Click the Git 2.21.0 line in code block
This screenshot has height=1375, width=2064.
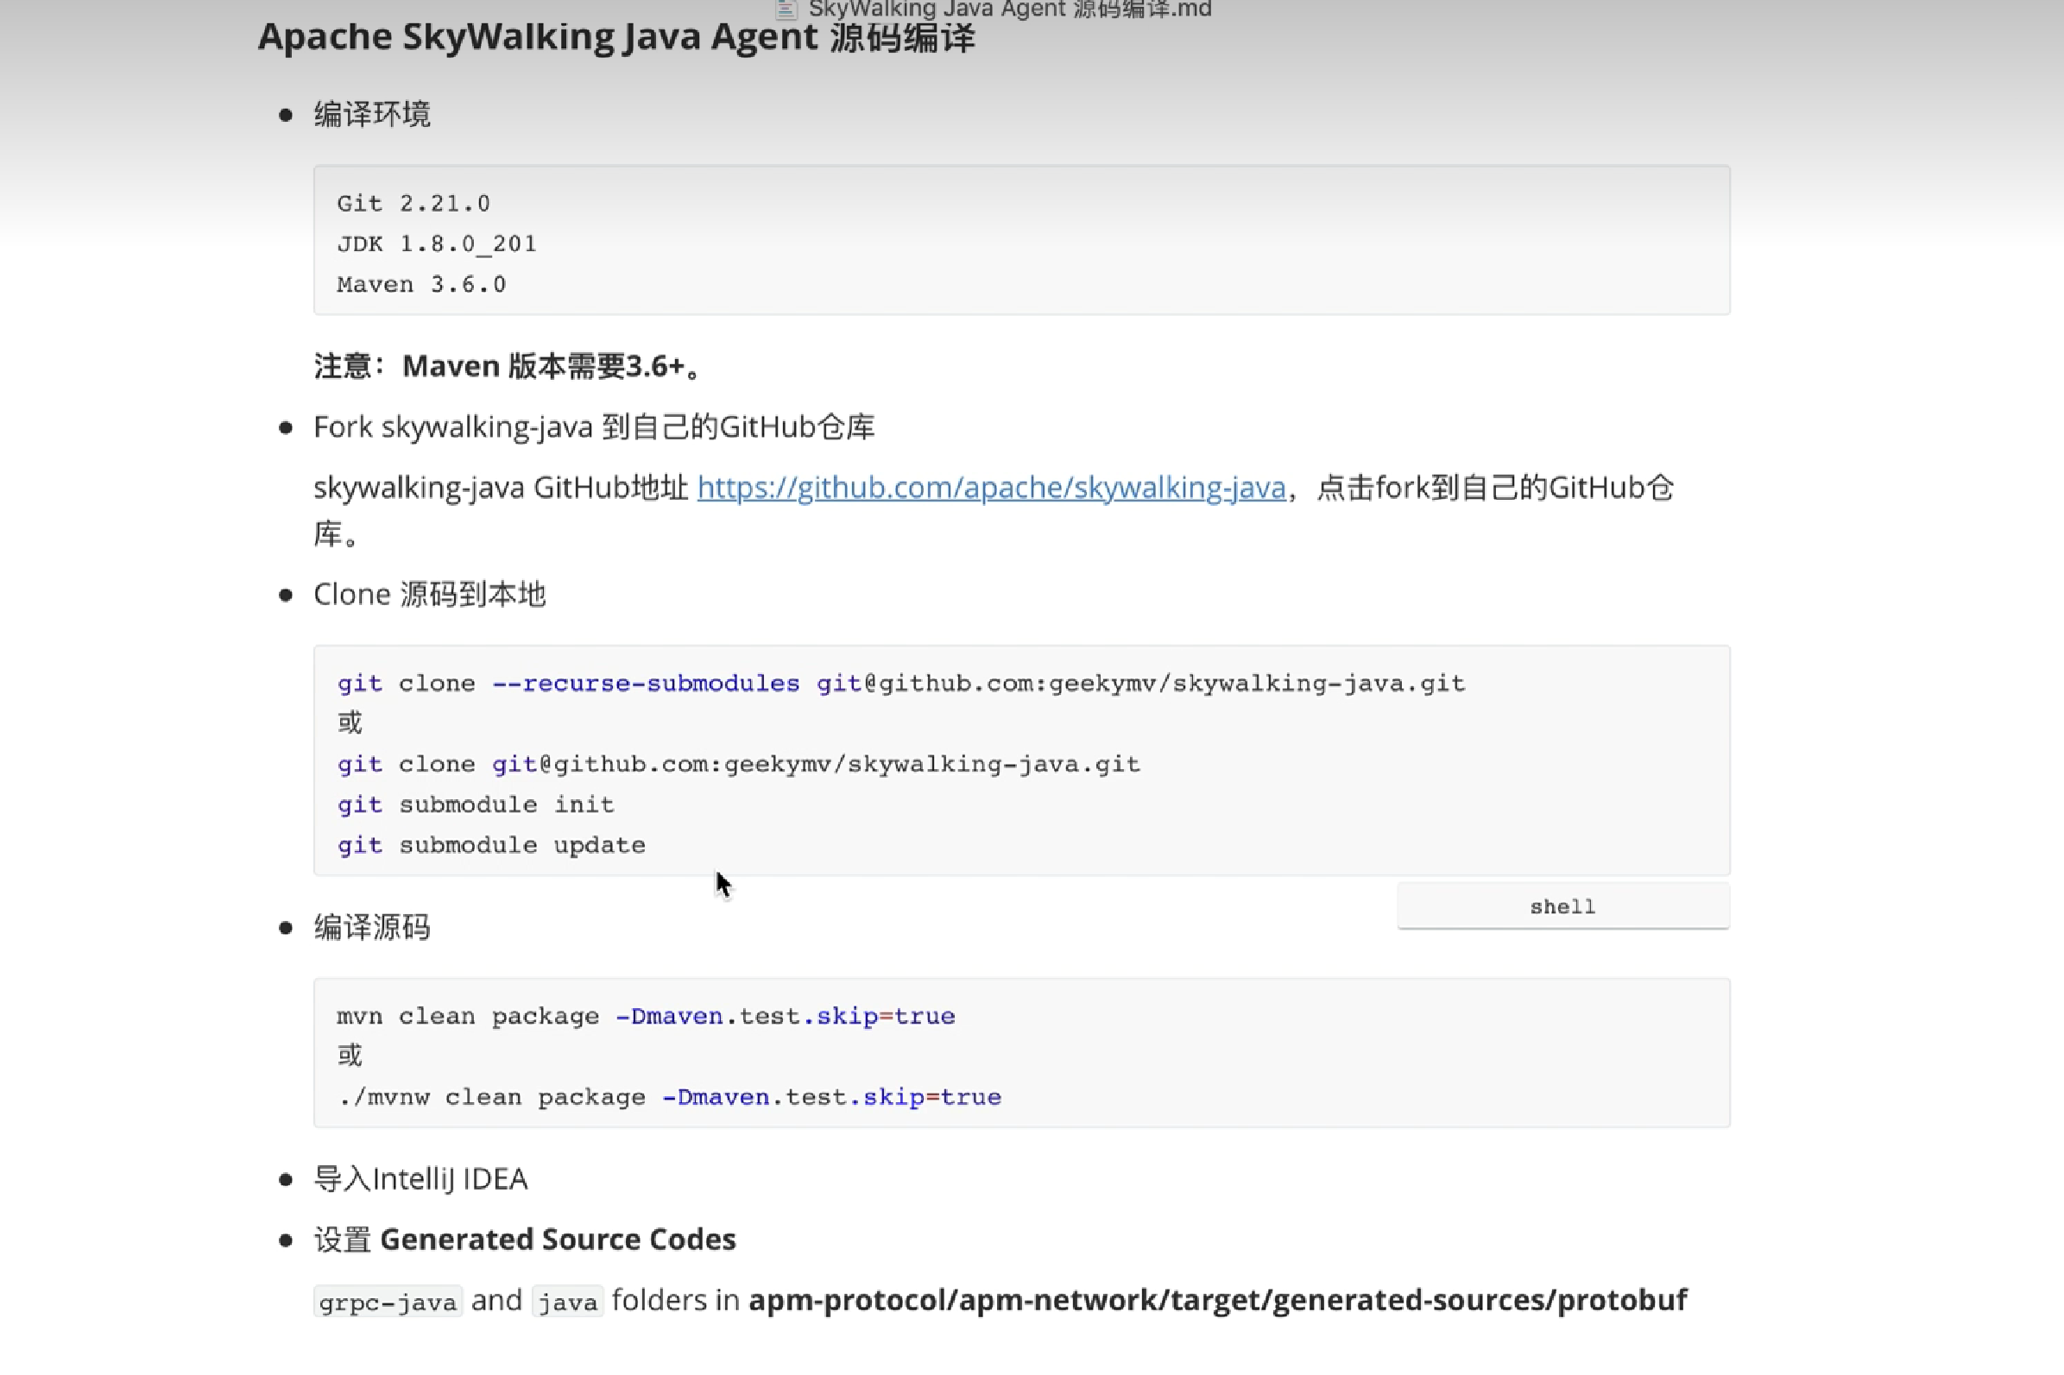click(413, 204)
